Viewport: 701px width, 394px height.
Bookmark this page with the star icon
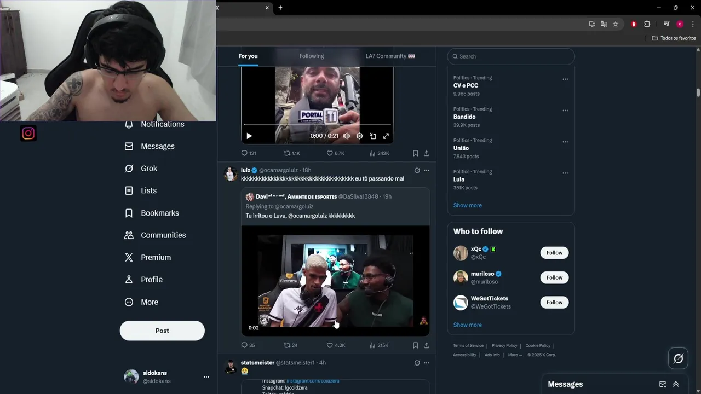[x=616, y=24]
